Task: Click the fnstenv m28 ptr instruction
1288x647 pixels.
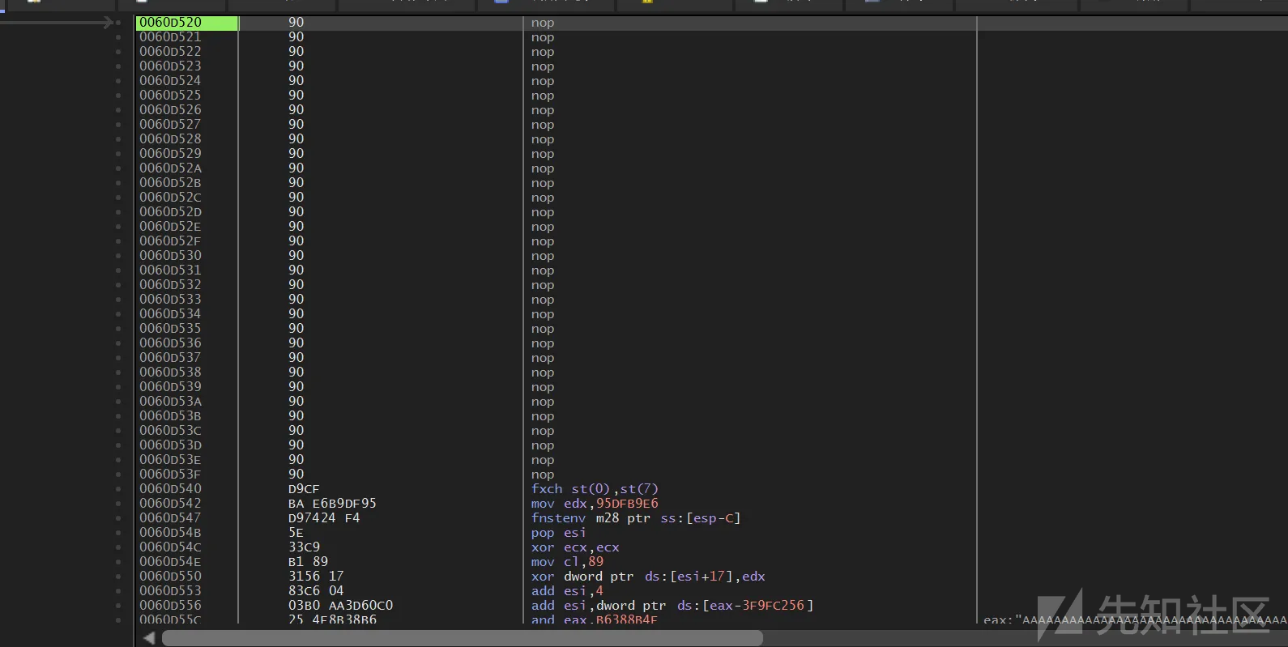Action: pos(636,518)
